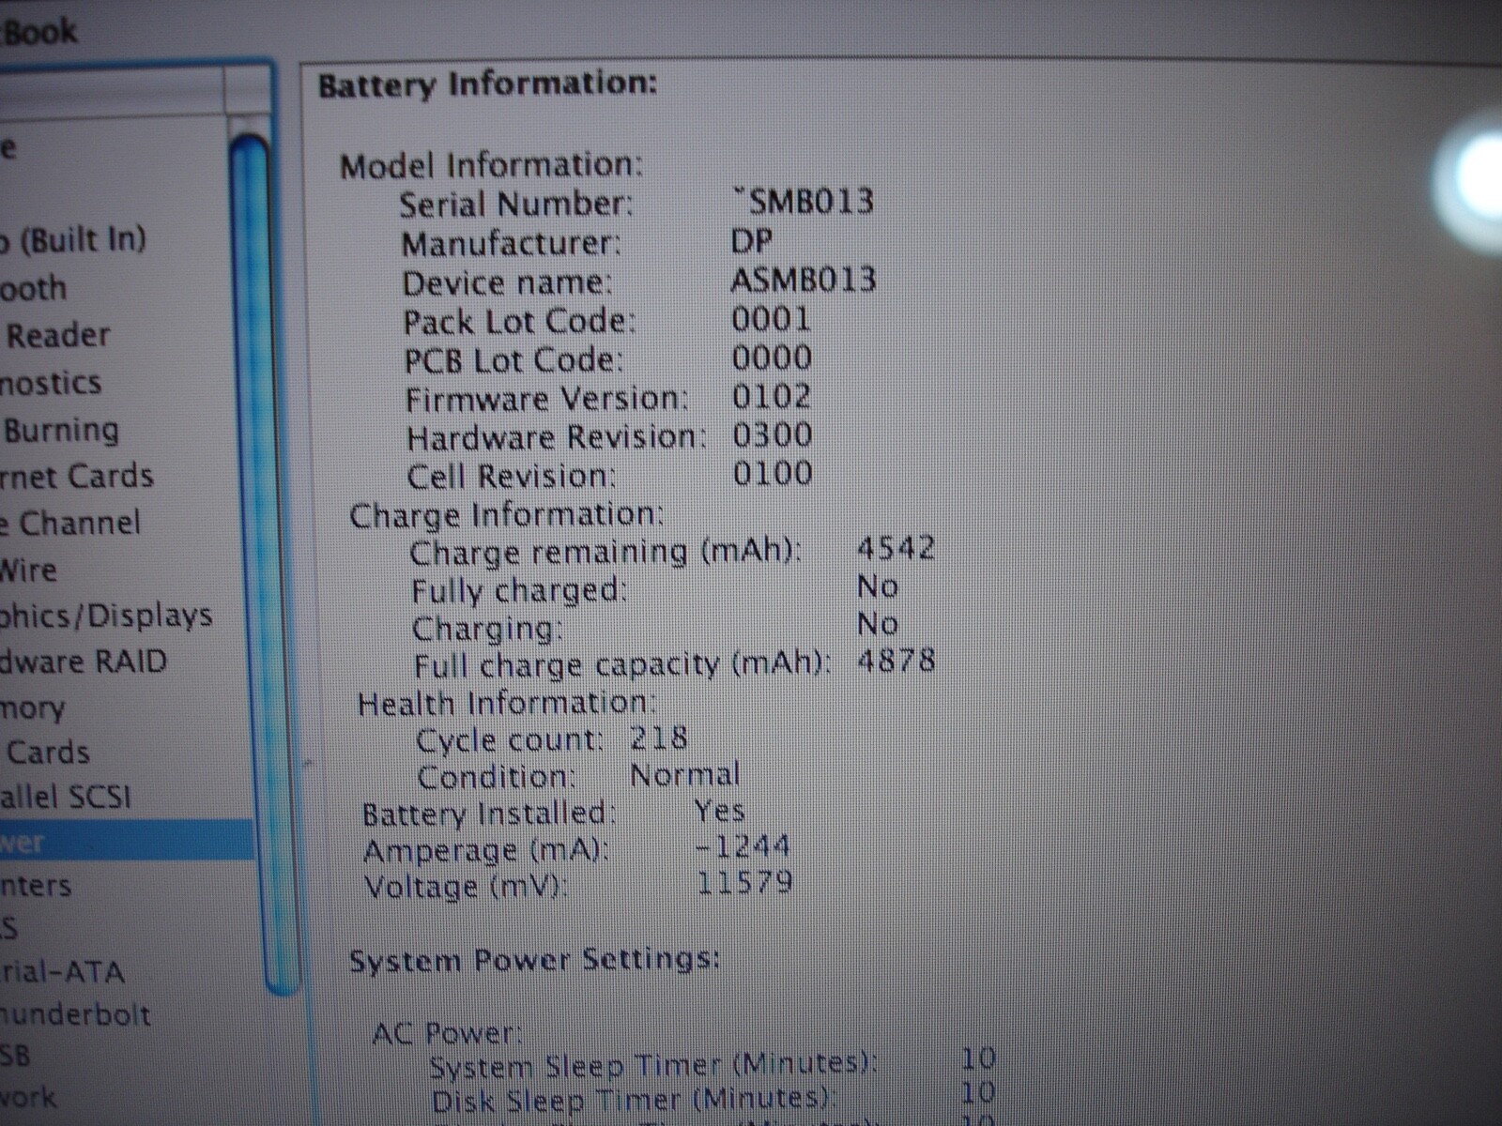Select the device name value "ASMB013"
This screenshot has width=1502, height=1126.
[x=804, y=280]
